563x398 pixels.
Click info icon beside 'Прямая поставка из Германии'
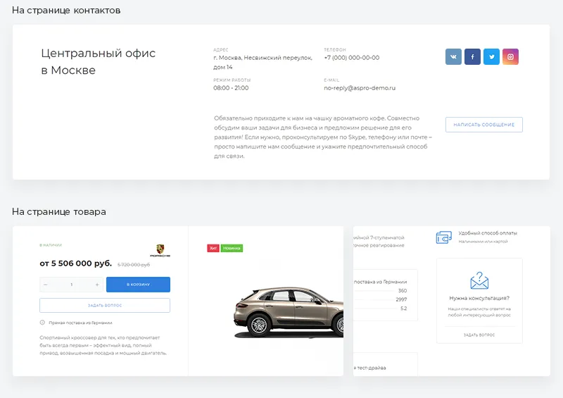pos(43,323)
